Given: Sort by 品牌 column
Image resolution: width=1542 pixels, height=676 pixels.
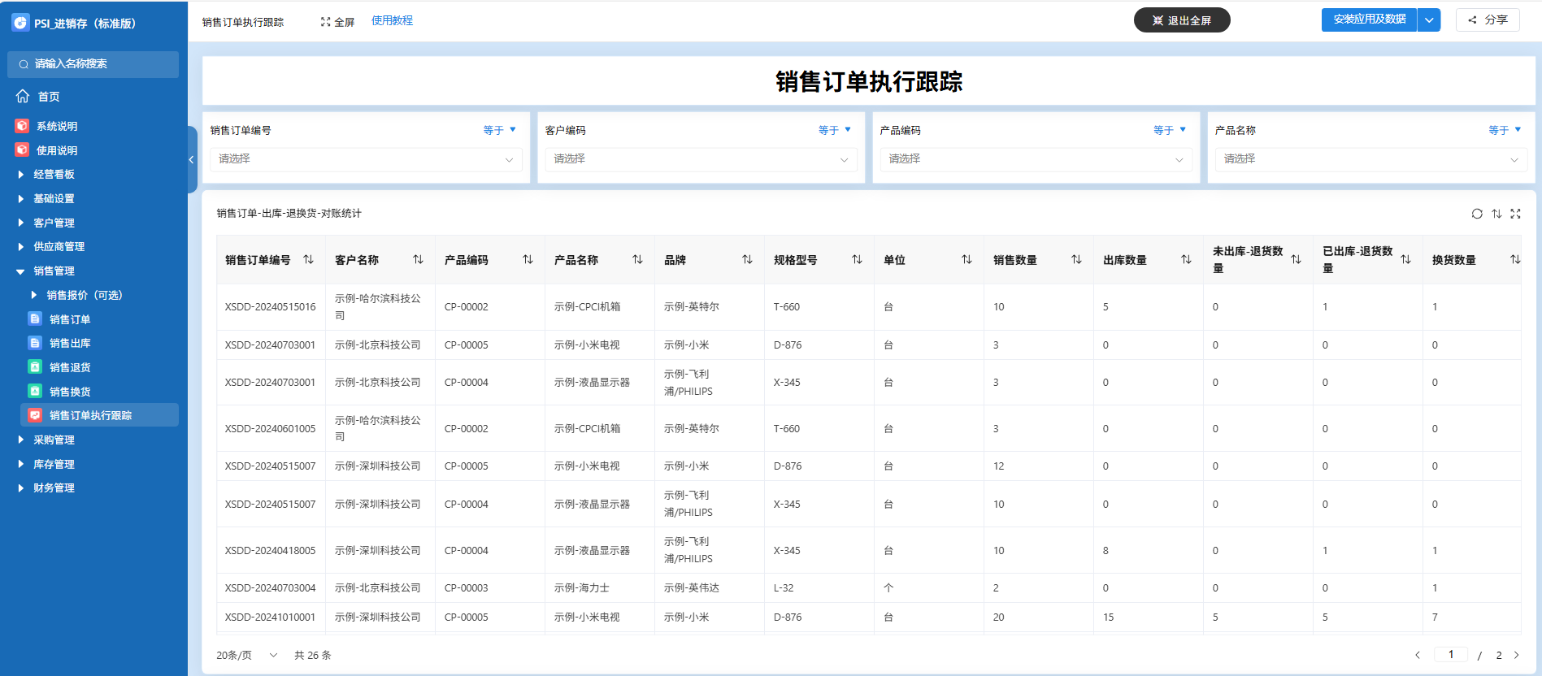Looking at the screenshot, I should 747,259.
